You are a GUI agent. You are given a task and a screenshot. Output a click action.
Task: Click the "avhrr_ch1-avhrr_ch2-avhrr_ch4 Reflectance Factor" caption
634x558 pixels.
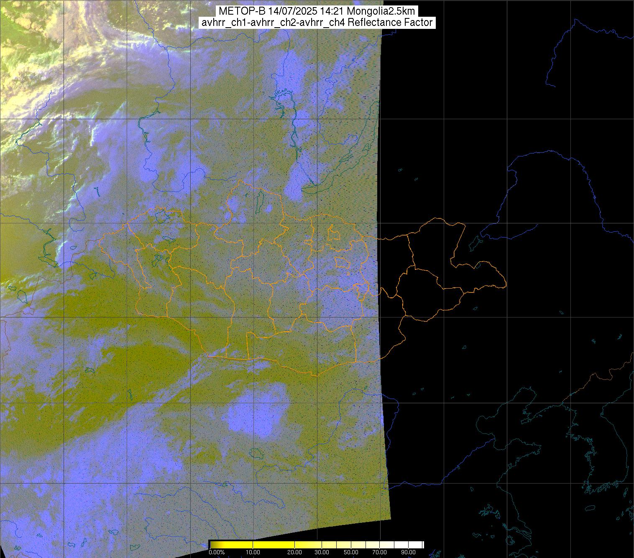(x=317, y=23)
